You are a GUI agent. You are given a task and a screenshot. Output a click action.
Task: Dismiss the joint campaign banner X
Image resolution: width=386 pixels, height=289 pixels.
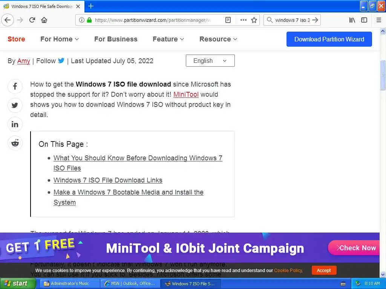(339, 248)
